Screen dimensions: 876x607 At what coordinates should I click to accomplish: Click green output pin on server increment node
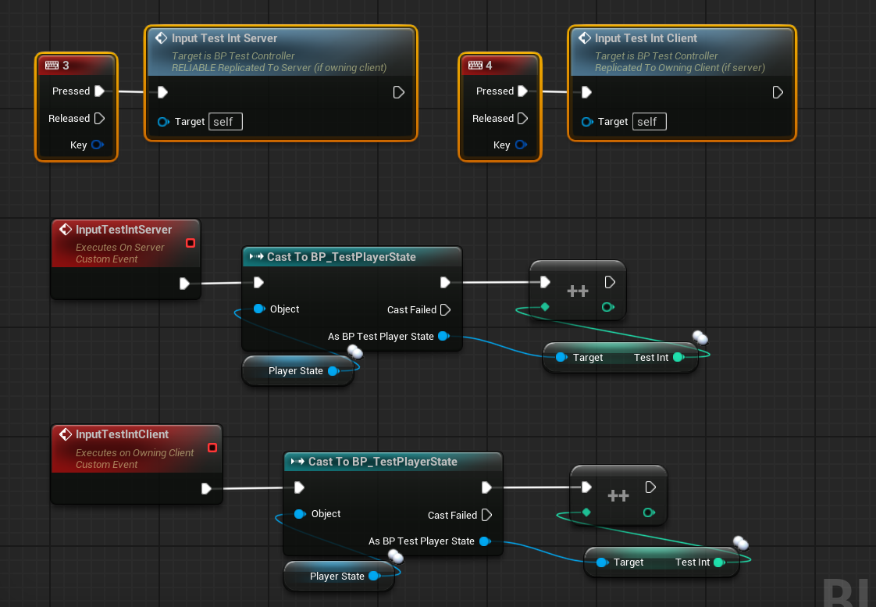608,307
